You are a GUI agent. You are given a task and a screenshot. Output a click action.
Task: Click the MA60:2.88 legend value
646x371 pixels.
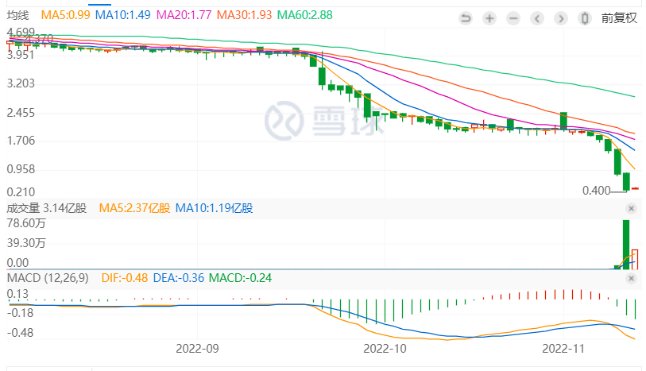point(305,15)
